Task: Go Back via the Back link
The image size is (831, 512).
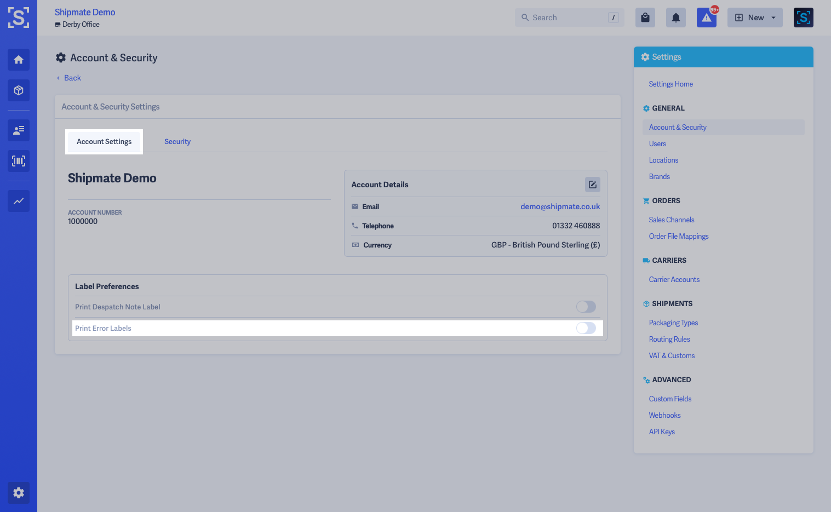Action: click(x=69, y=78)
